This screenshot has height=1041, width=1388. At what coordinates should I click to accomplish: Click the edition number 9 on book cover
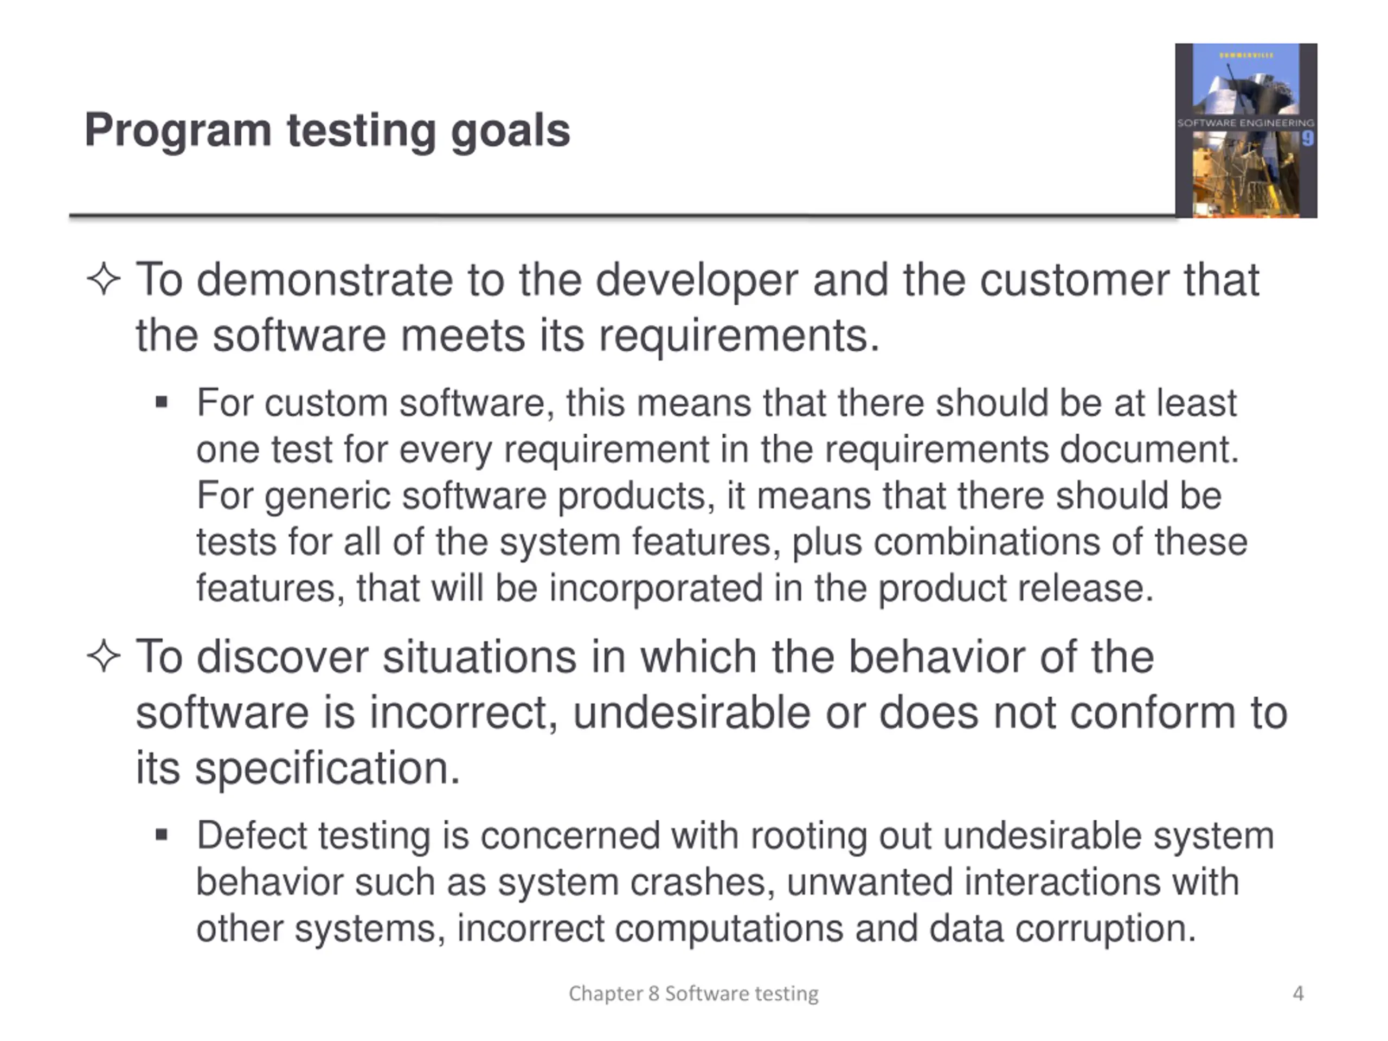click(x=1307, y=139)
